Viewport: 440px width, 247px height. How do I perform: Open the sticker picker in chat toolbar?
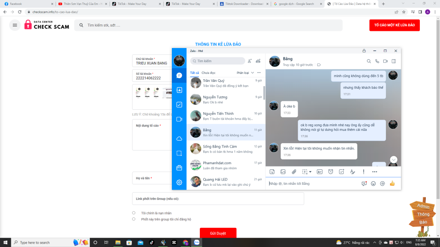click(272, 172)
